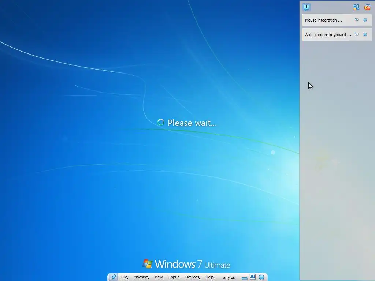Open the View menu in mini toolbar

pos(159,277)
